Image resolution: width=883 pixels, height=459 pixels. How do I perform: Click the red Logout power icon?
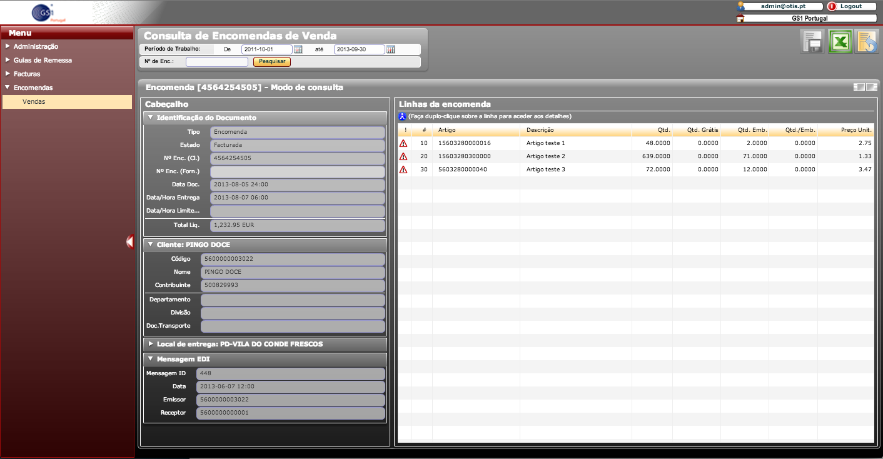coord(832,6)
